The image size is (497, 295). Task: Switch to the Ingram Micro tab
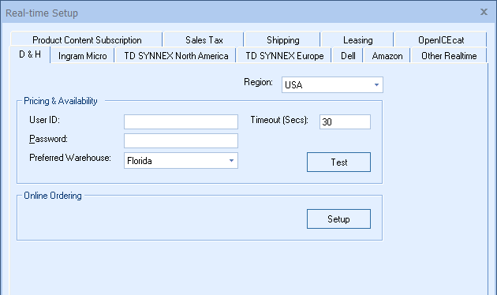pos(82,56)
